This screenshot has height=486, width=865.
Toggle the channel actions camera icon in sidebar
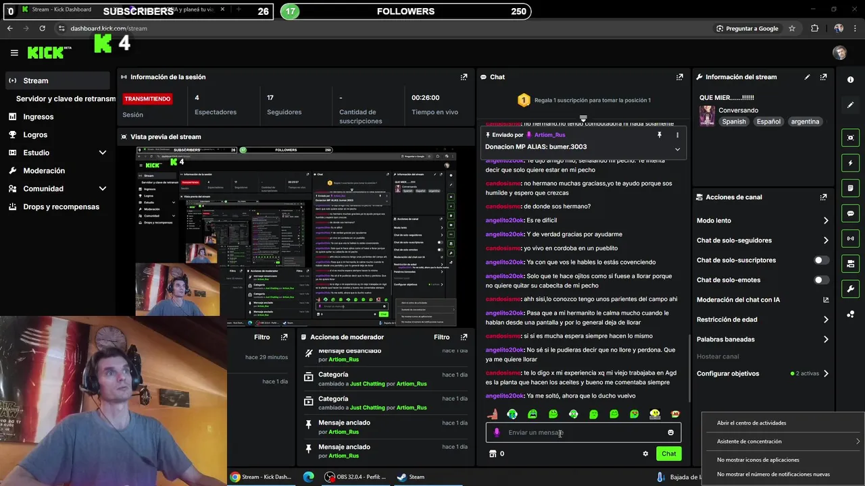click(850, 263)
